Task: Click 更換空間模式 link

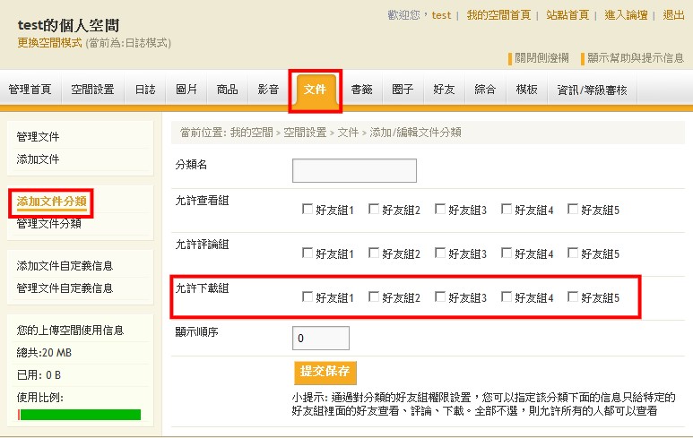Action: 49,43
